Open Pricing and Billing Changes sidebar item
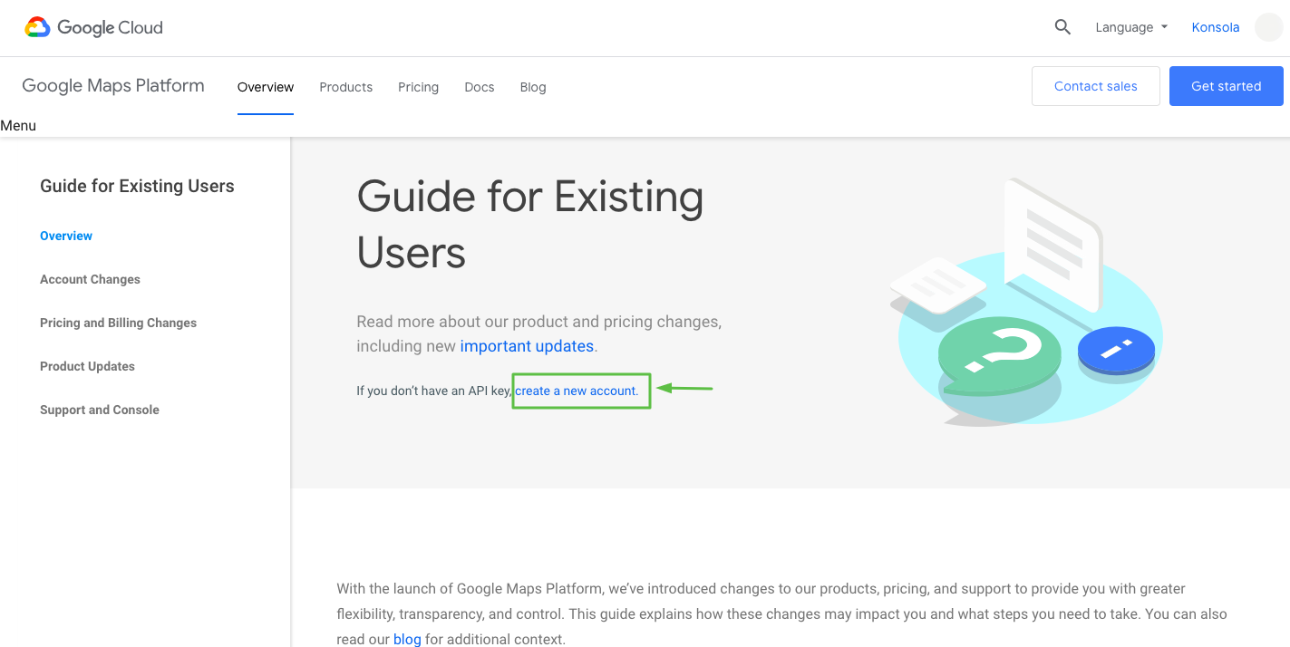This screenshot has width=1290, height=647. tap(118, 323)
